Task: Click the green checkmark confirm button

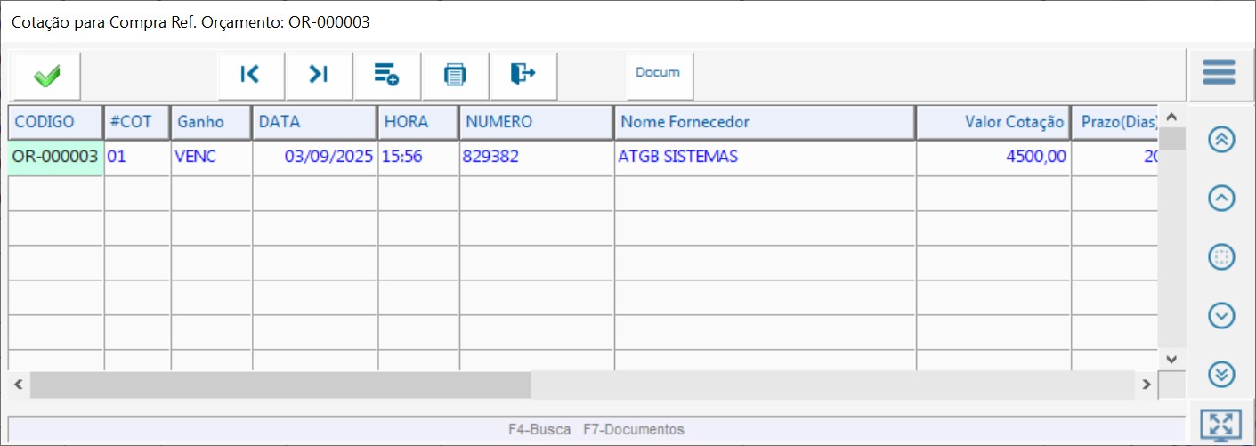Action: click(x=47, y=76)
